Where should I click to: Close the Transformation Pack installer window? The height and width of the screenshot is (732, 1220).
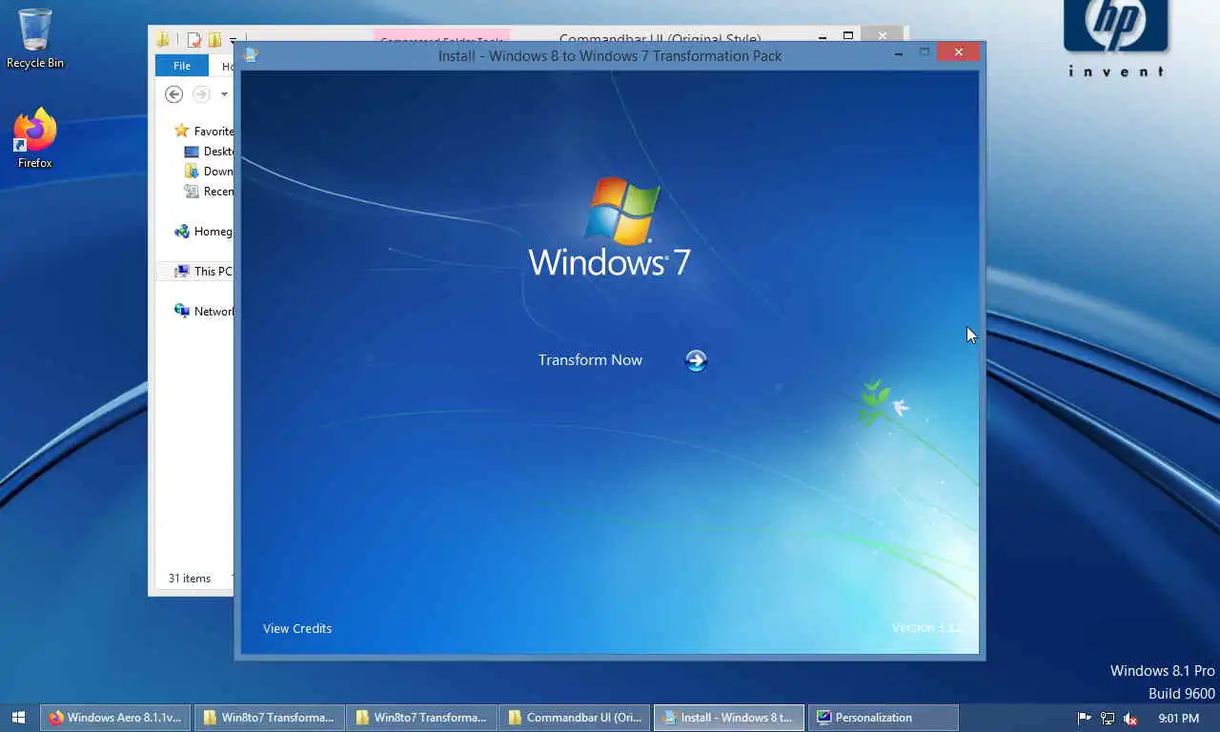pyautogui.click(x=958, y=52)
